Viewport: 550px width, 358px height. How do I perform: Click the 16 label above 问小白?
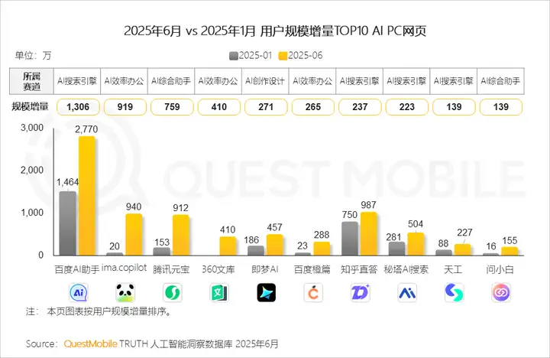[491, 246]
